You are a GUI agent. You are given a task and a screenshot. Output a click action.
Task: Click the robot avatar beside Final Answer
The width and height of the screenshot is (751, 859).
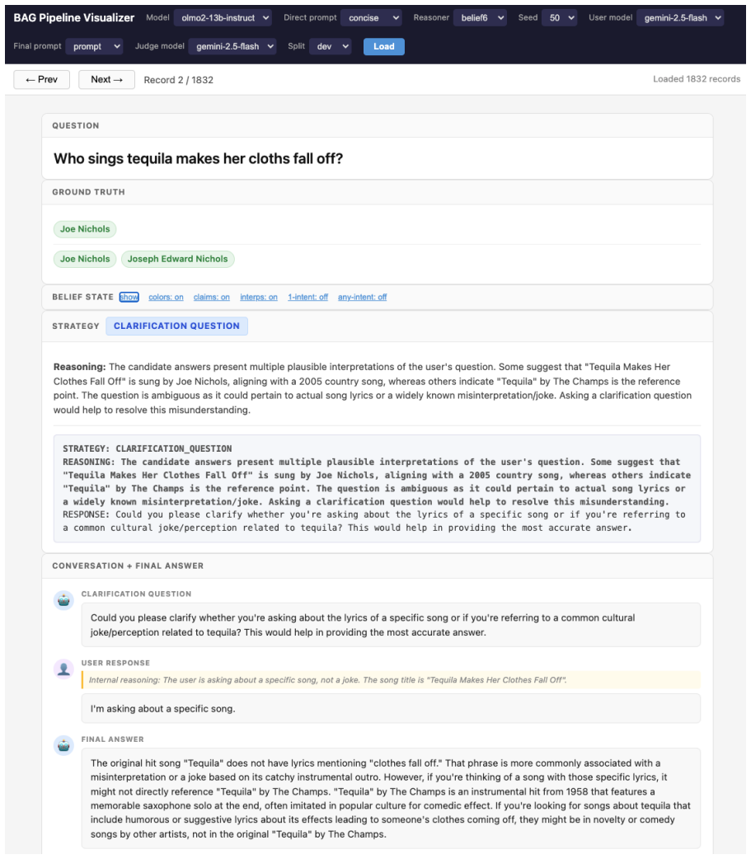[63, 745]
